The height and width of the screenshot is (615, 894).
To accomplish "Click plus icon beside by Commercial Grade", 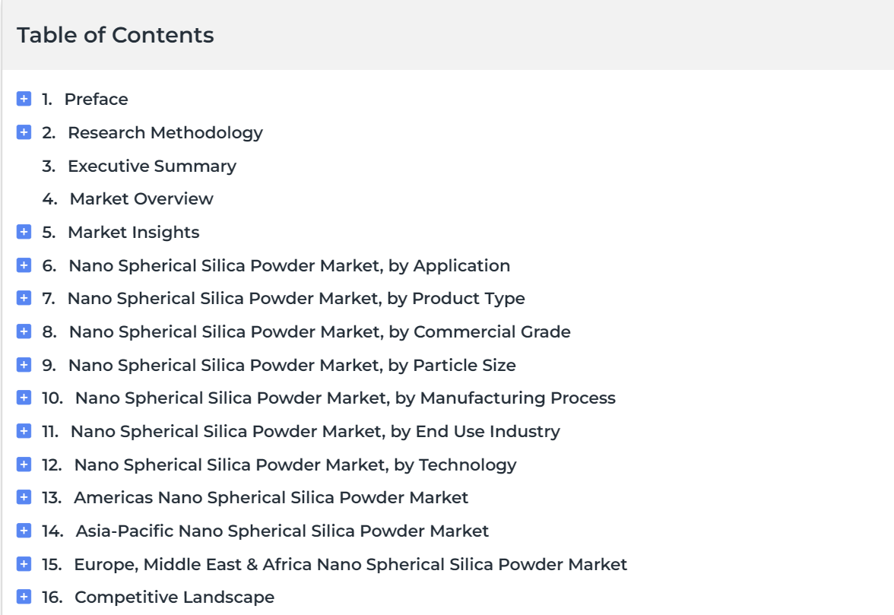I will coord(24,331).
